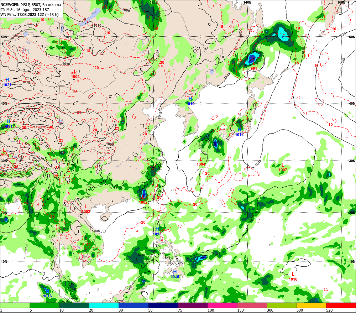
Task: Click the blue 30–50 mm legend swatch
Action: (x=133, y=305)
